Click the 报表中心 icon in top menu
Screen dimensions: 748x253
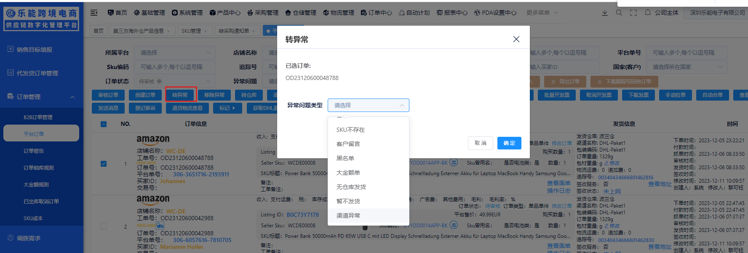pyautogui.click(x=440, y=13)
